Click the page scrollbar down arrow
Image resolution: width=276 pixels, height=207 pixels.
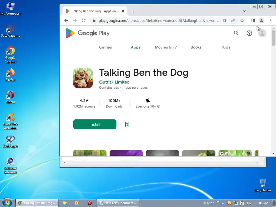pyautogui.click(x=274, y=153)
